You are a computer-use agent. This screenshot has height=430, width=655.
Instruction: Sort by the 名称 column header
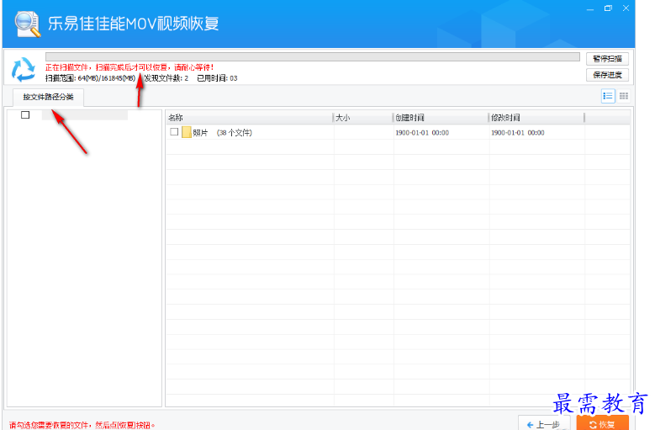point(249,118)
